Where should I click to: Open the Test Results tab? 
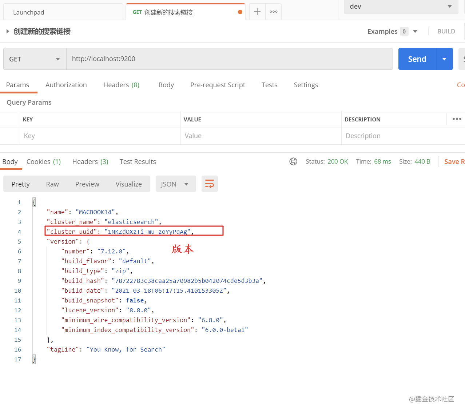[x=138, y=161]
